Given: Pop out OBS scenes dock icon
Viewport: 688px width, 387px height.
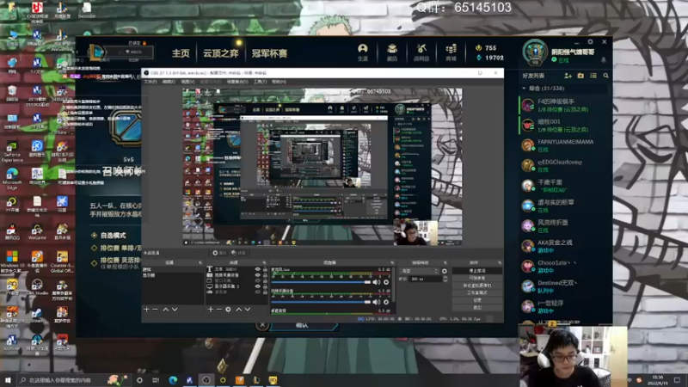Looking at the screenshot, I should (x=200, y=262).
